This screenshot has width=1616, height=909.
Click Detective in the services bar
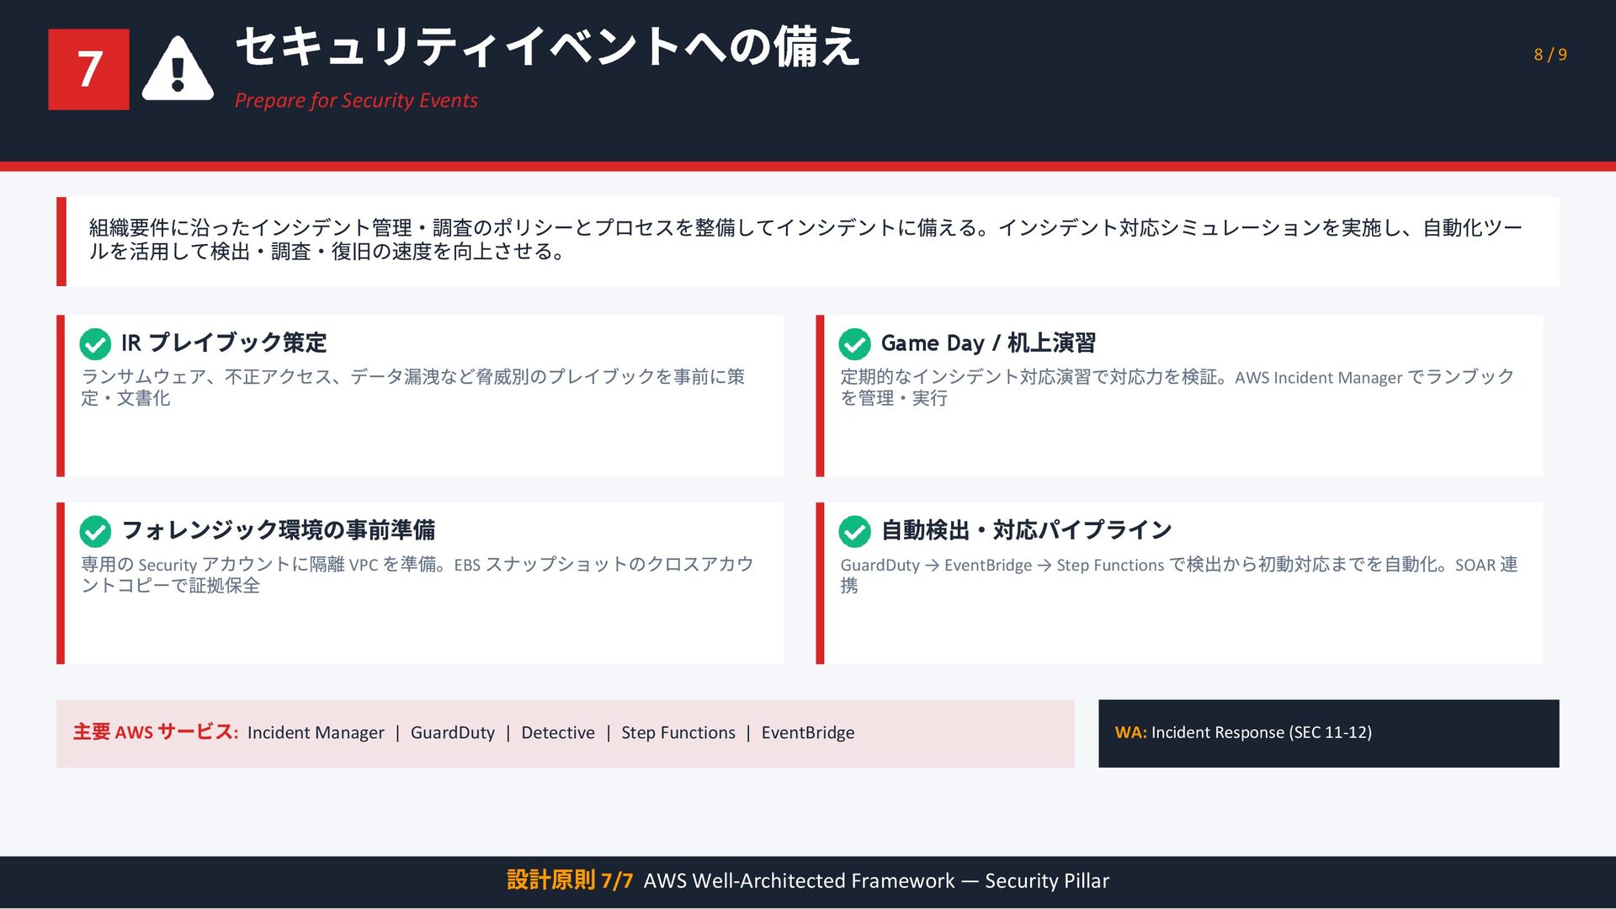click(x=557, y=733)
